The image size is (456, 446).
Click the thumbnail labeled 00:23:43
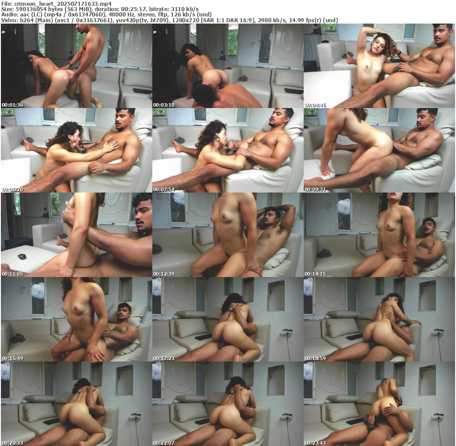(x=379, y=404)
